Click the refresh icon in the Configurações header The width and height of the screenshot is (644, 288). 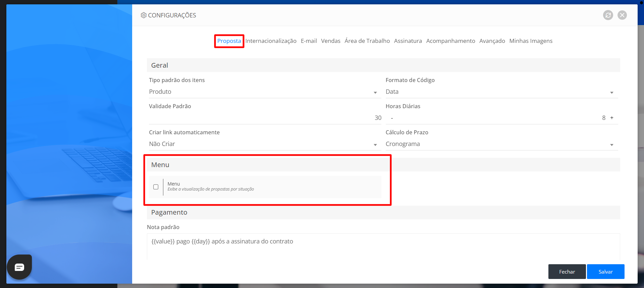tap(608, 15)
